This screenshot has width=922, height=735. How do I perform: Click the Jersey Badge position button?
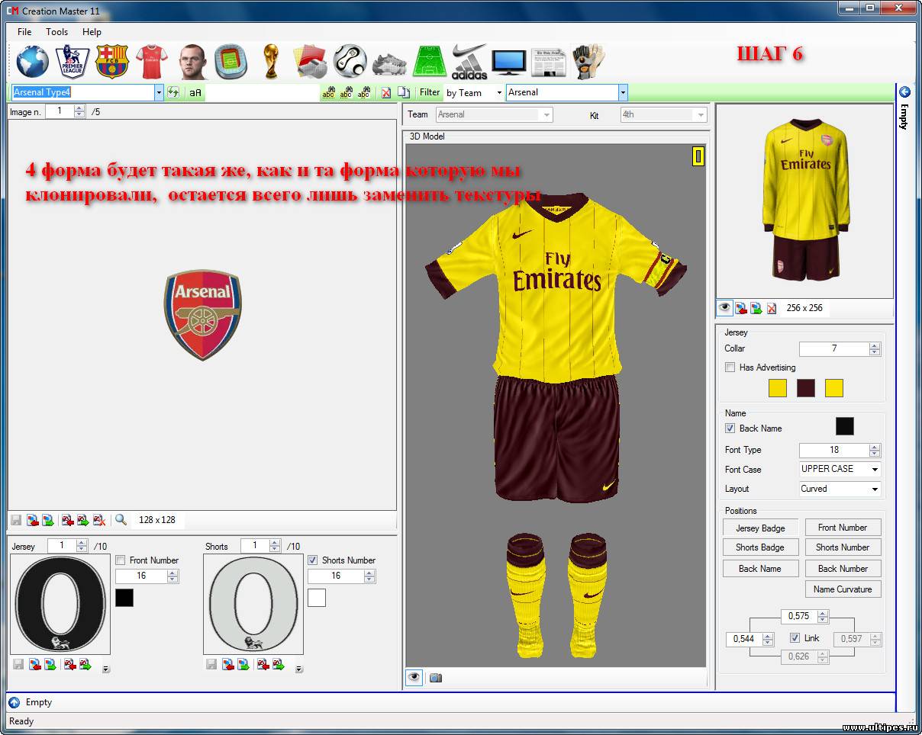click(760, 528)
